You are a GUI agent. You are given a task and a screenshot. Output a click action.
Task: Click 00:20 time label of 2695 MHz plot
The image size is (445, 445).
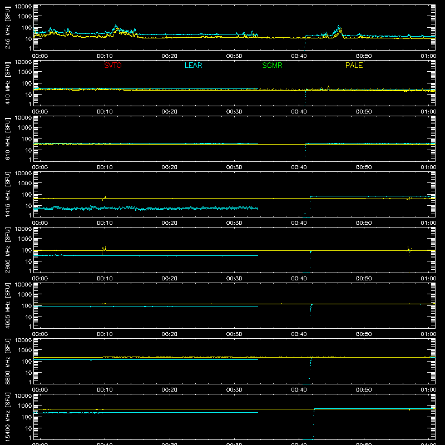[170, 279]
